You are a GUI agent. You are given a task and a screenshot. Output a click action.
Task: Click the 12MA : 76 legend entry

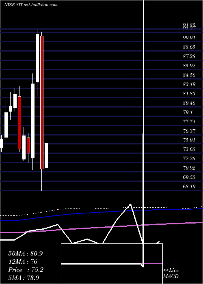tap(23, 262)
